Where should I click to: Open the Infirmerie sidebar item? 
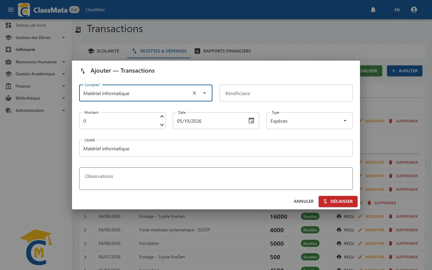click(x=36, y=49)
